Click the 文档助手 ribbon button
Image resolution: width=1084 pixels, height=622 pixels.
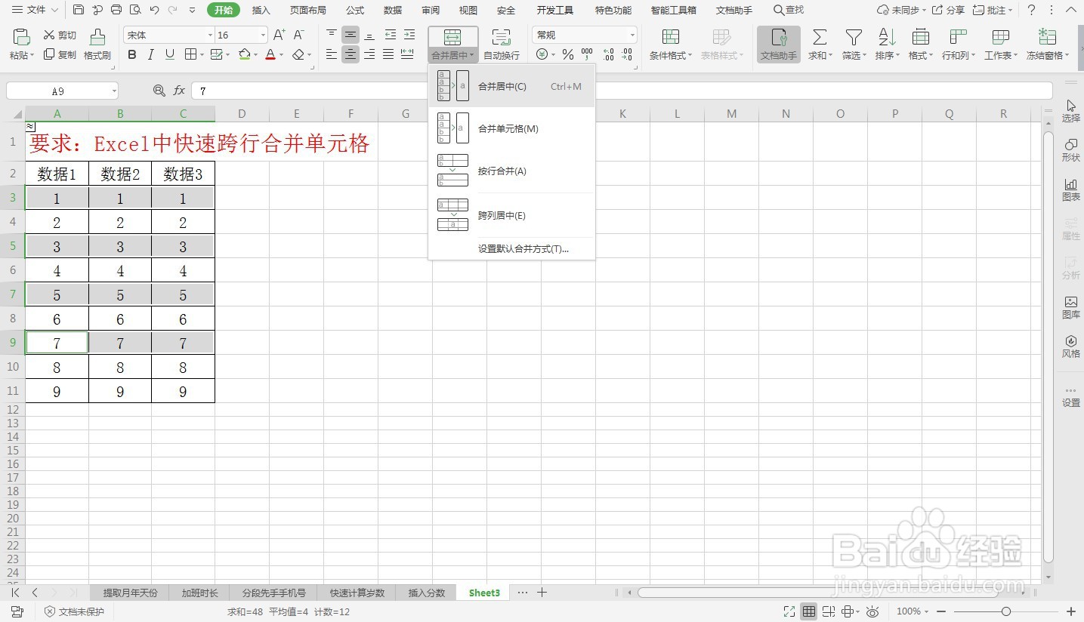click(x=779, y=45)
